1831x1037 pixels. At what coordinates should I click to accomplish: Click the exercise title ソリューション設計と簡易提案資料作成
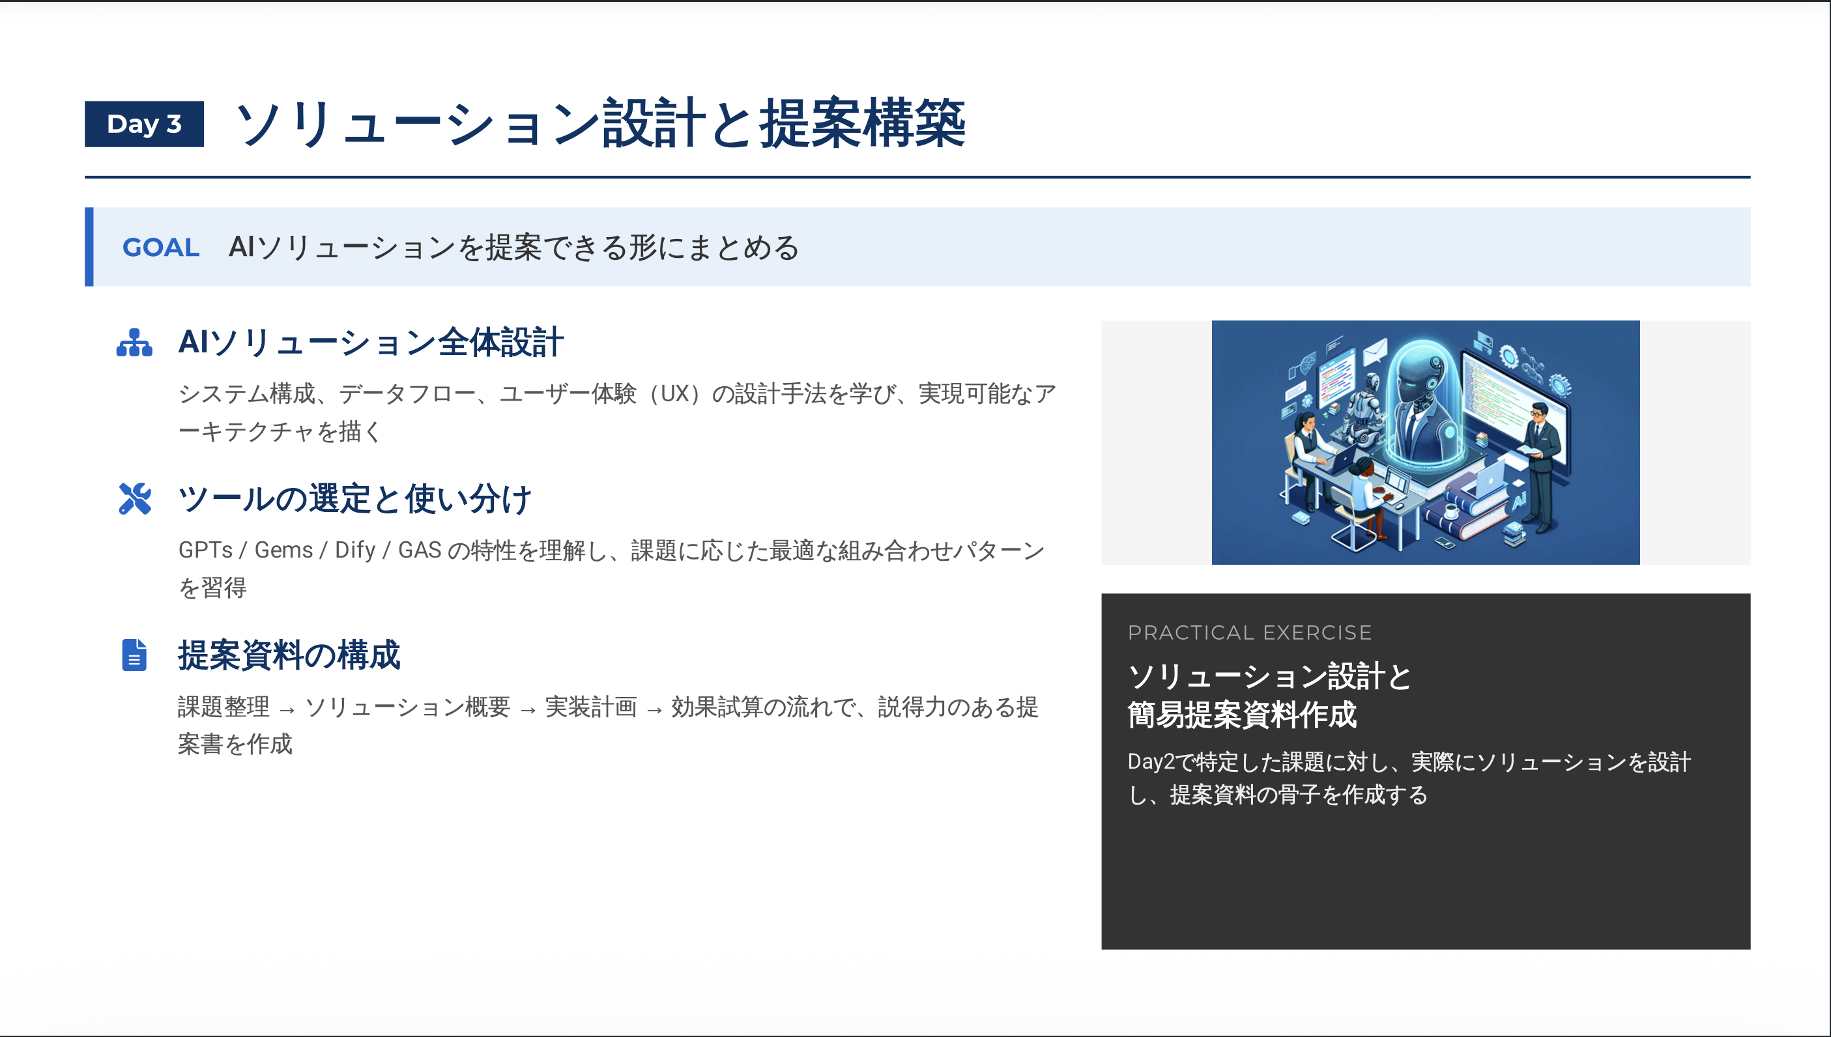tap(1268, 695)
